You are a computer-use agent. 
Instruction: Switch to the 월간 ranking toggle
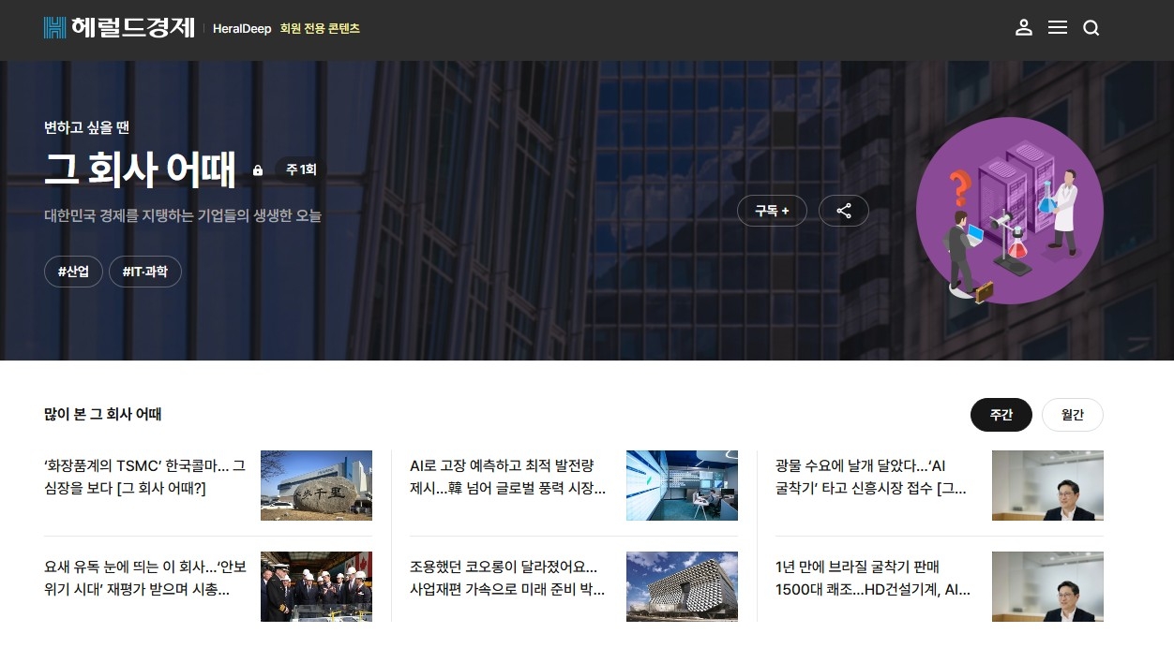pyautogui.click(x=1073, y=415)
